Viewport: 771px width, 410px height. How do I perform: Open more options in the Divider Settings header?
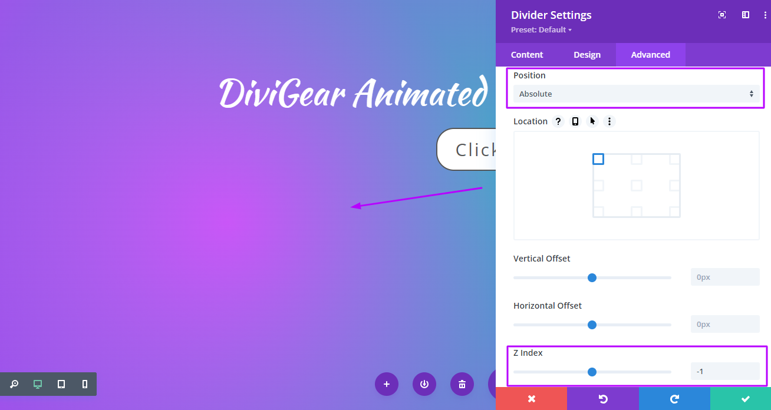[x=765, y=15]
